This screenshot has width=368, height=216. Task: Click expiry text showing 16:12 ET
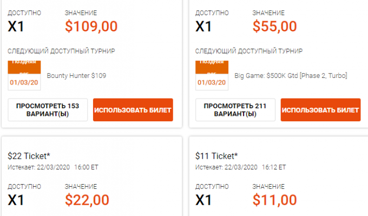pos(241,167)
